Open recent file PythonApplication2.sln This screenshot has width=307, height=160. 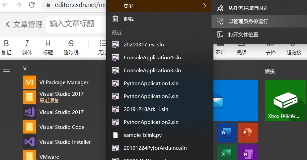tap(160, 122)
